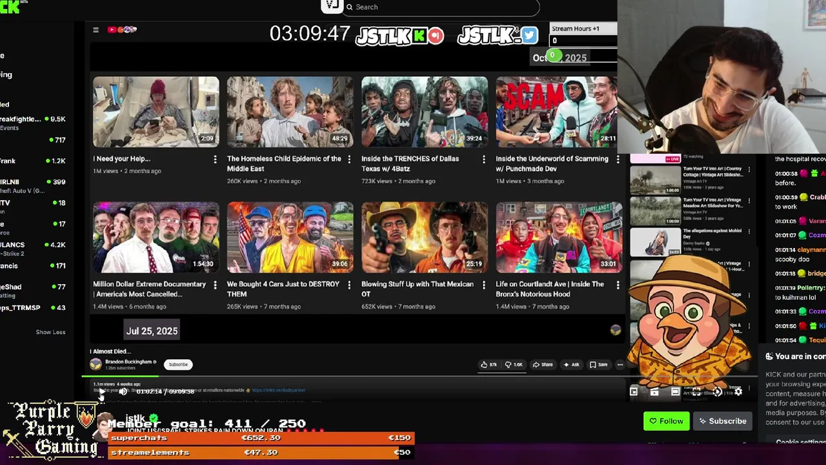Open the JSTLK Twitter overlay logo
Image resolution: width=826 pixels, height=465 pixels.
(x=498, y=35)
